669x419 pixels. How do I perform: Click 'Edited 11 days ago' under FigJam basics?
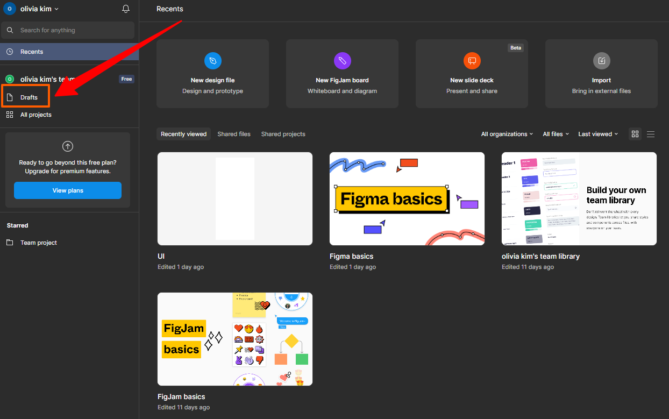point(183,407)
